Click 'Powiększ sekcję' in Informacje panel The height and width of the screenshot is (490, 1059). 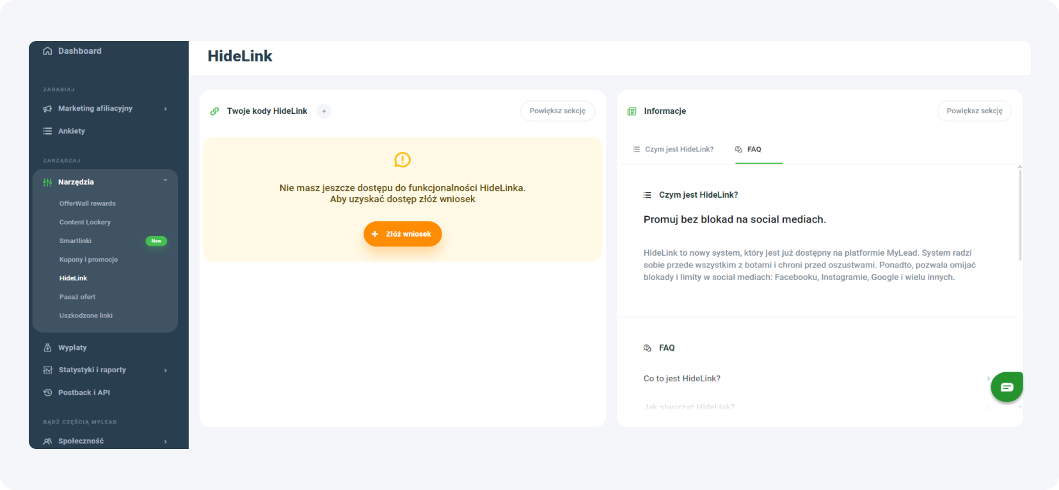click(x=974, y=111)
